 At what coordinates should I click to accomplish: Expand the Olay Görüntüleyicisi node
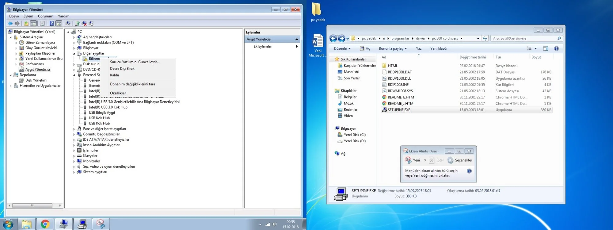coord(16,48)
